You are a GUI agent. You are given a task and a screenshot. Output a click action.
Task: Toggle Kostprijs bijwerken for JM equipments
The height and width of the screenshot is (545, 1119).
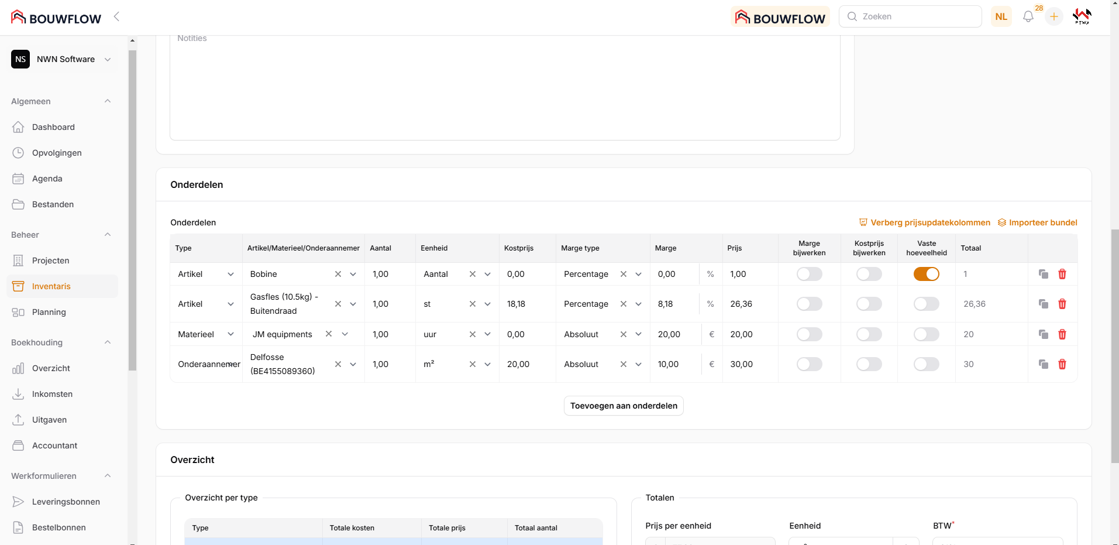[869, 334]
